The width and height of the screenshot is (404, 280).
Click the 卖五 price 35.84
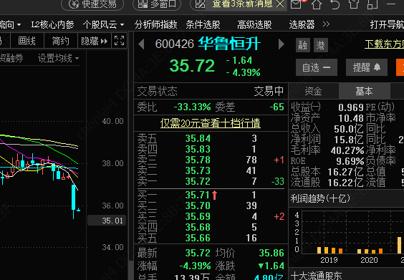(x=198, y=138)
